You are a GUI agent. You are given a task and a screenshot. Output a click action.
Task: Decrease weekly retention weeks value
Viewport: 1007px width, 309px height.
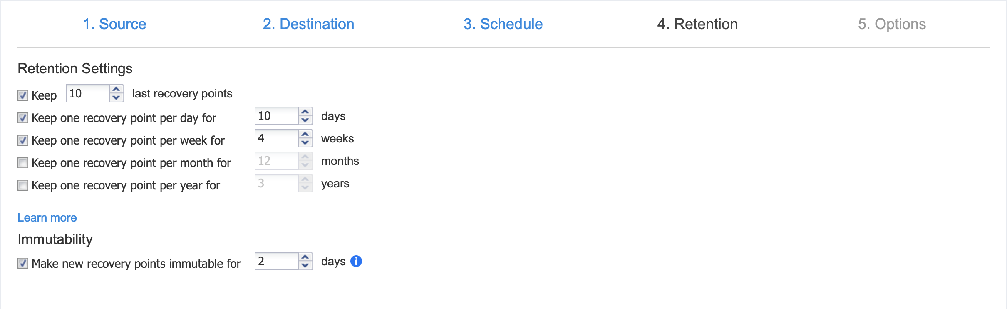[x=305, y=143]
